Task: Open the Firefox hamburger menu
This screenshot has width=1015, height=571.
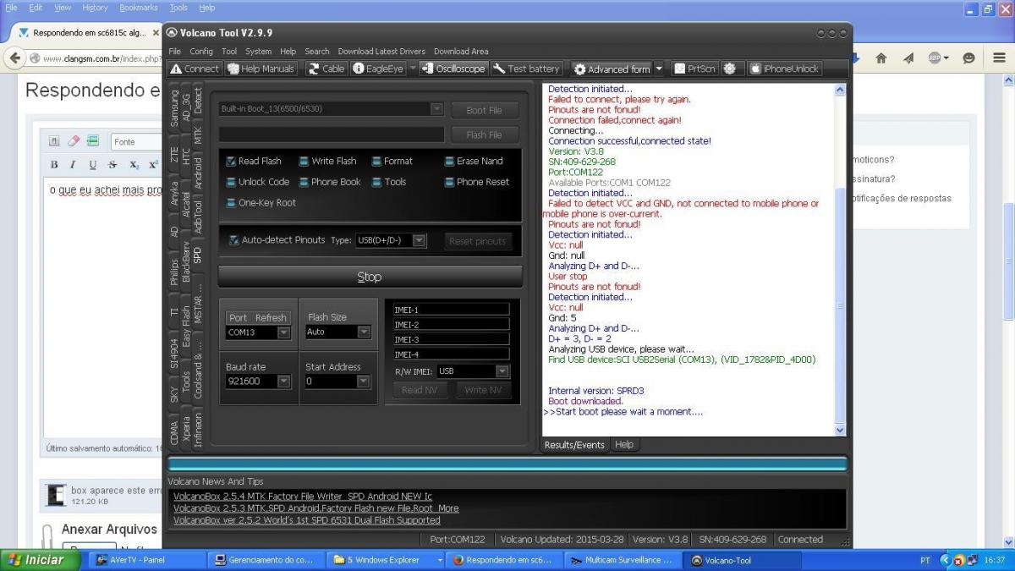Action: click(x=997, y=58)
